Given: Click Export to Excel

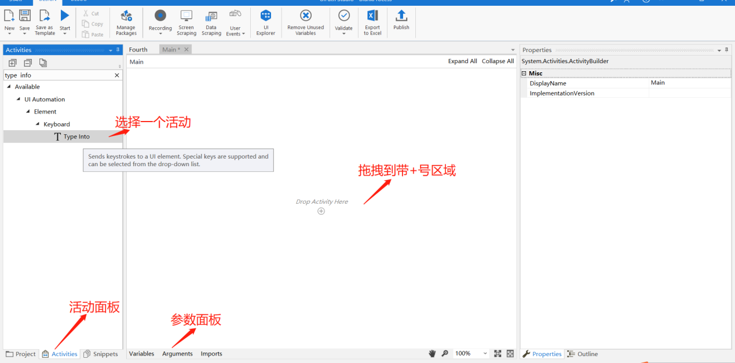Looking at the screenshot, I should pyautogui.click(x=372, y=23).
